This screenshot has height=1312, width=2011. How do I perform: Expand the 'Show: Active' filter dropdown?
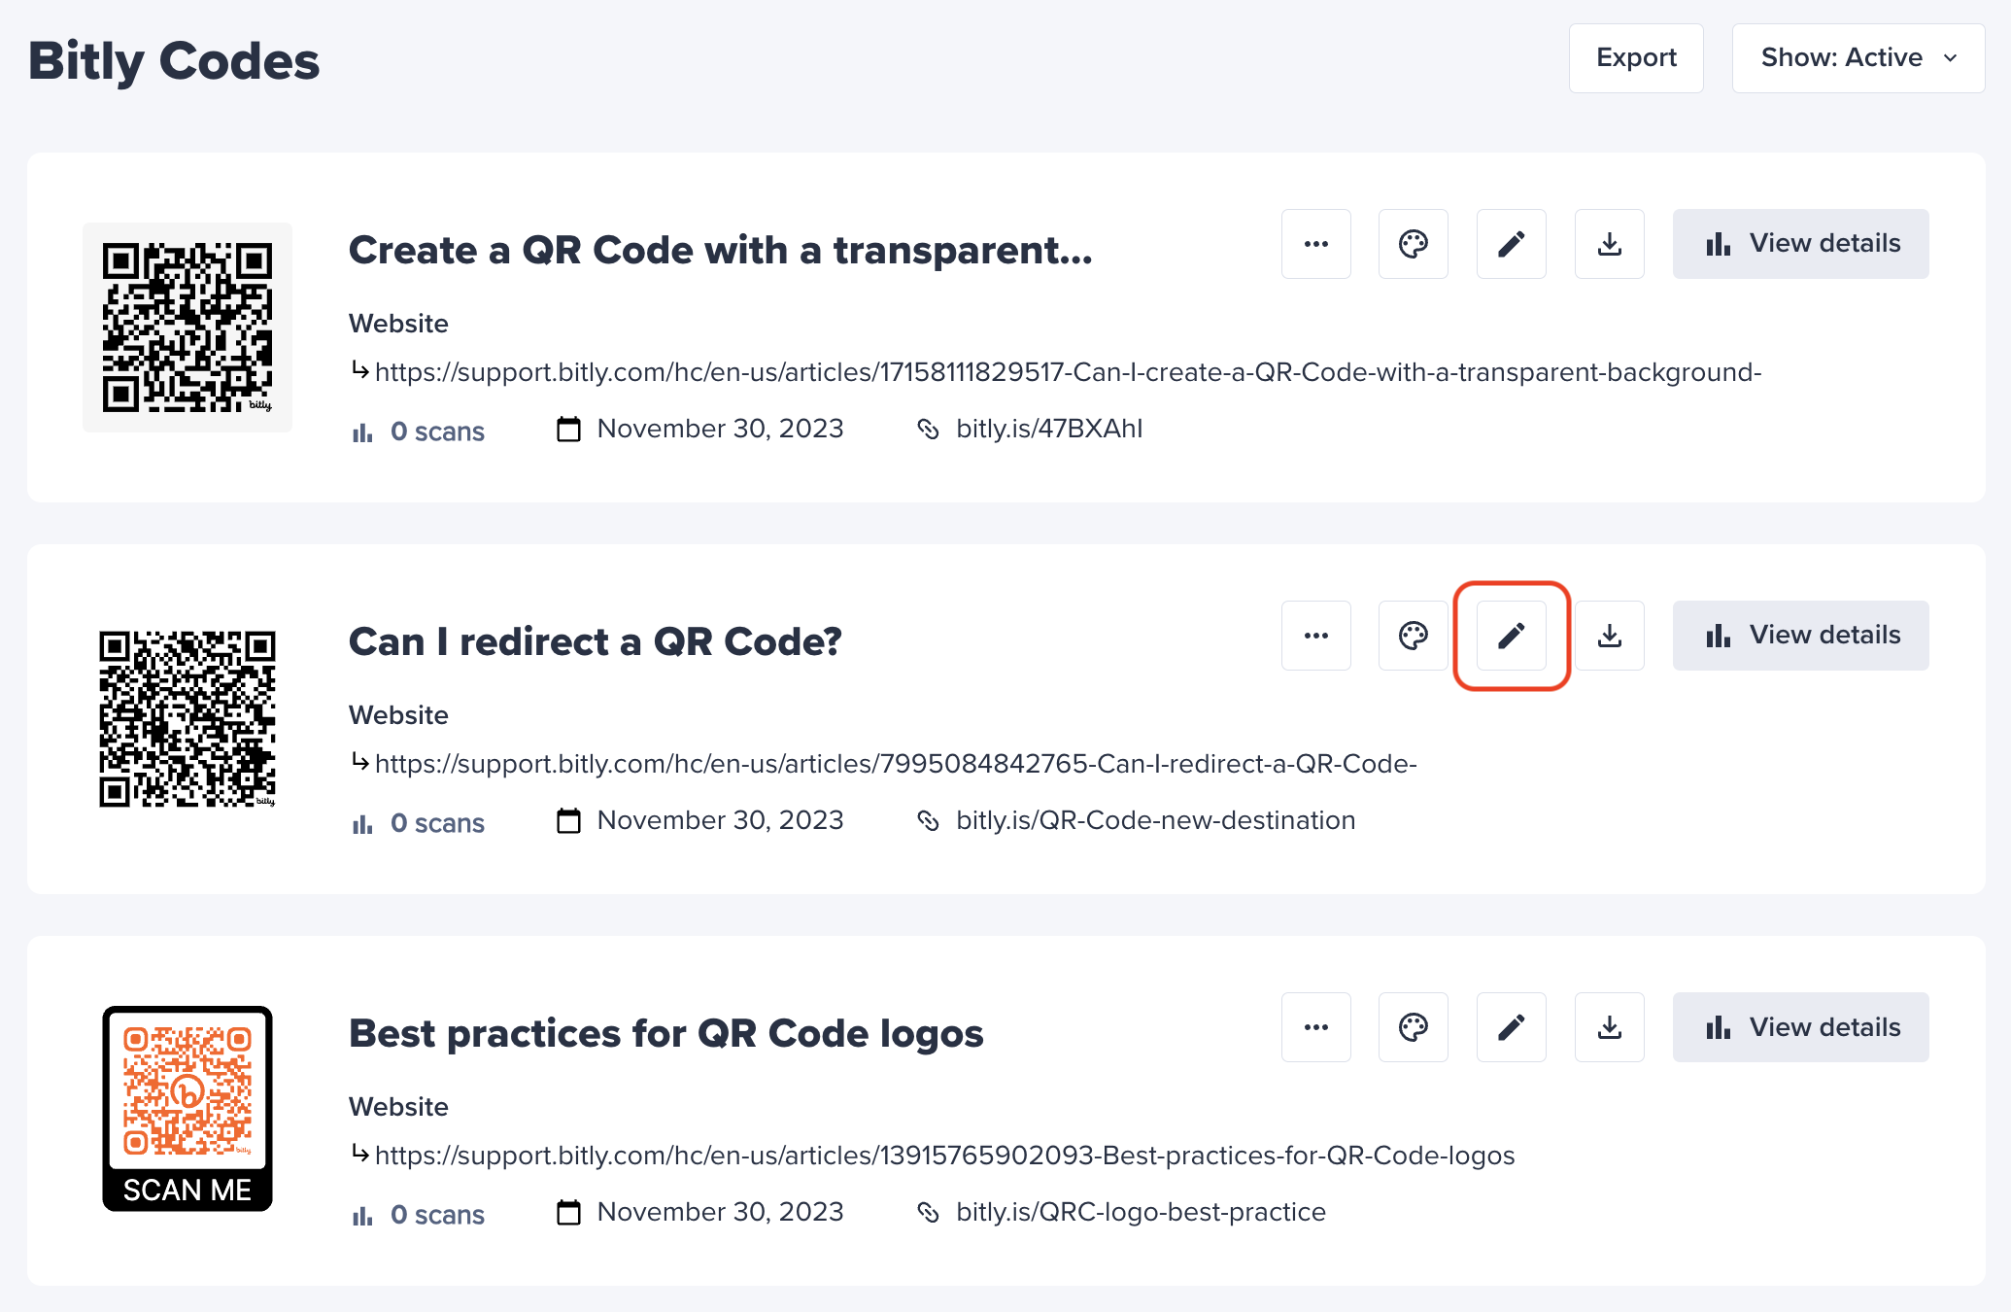coord(1858,58)
